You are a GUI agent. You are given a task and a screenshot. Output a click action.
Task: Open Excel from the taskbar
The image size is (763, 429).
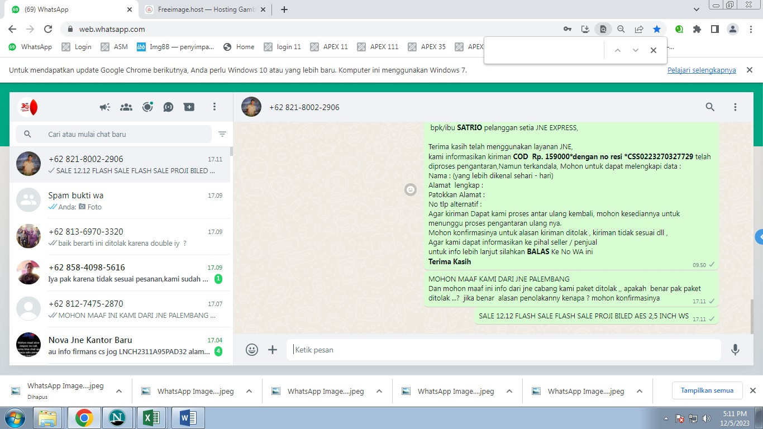tap(151, 418)
